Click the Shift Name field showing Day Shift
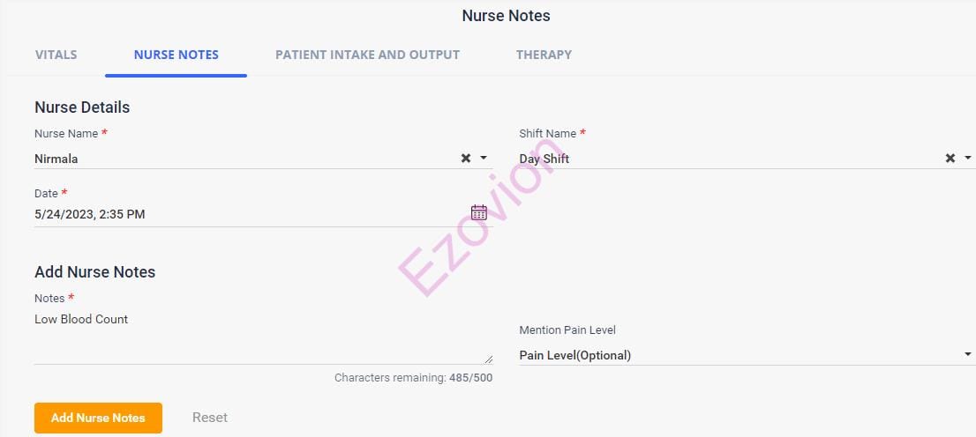The width and height of the screenshot is (976, 437). (724, 159)
